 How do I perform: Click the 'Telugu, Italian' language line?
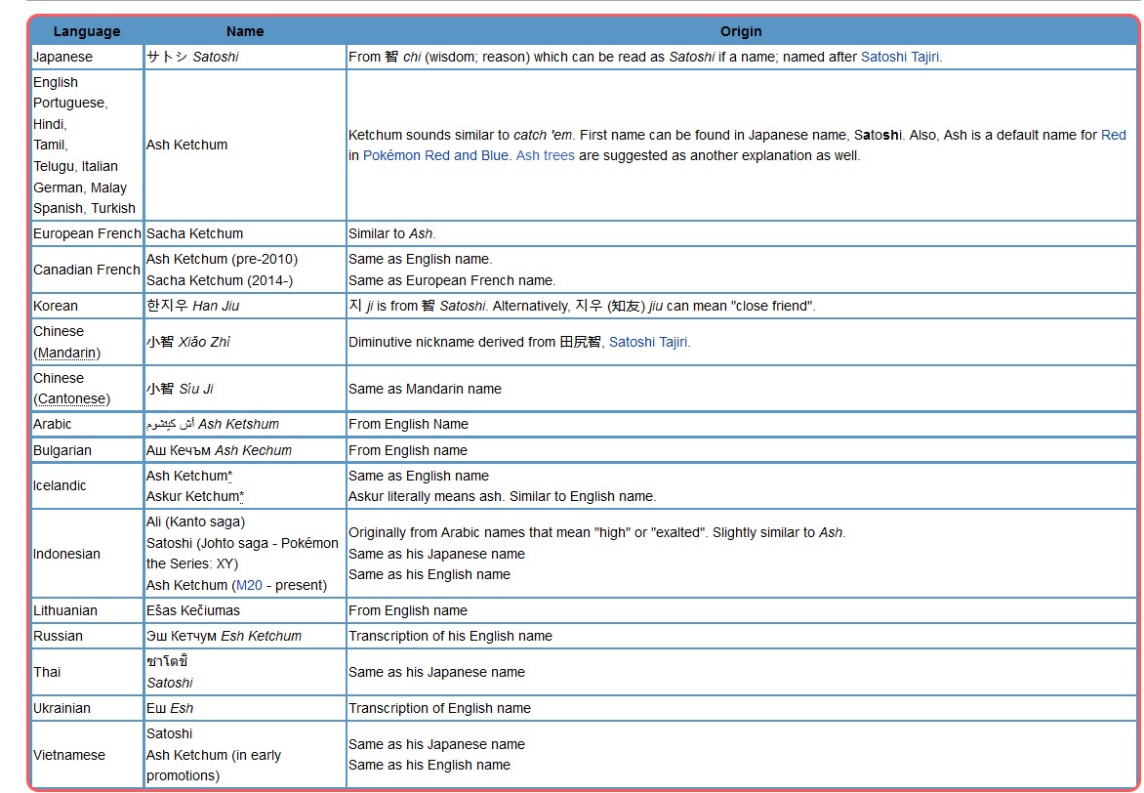point(76,166)
